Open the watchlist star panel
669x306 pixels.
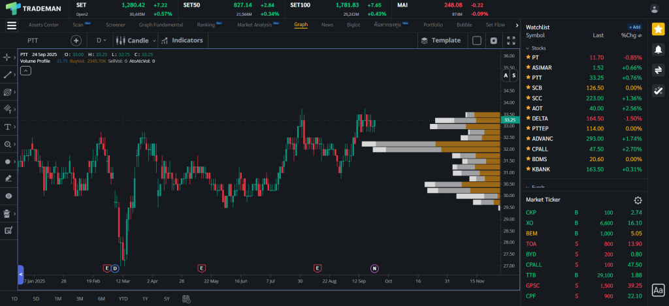(x=658, y=29)
